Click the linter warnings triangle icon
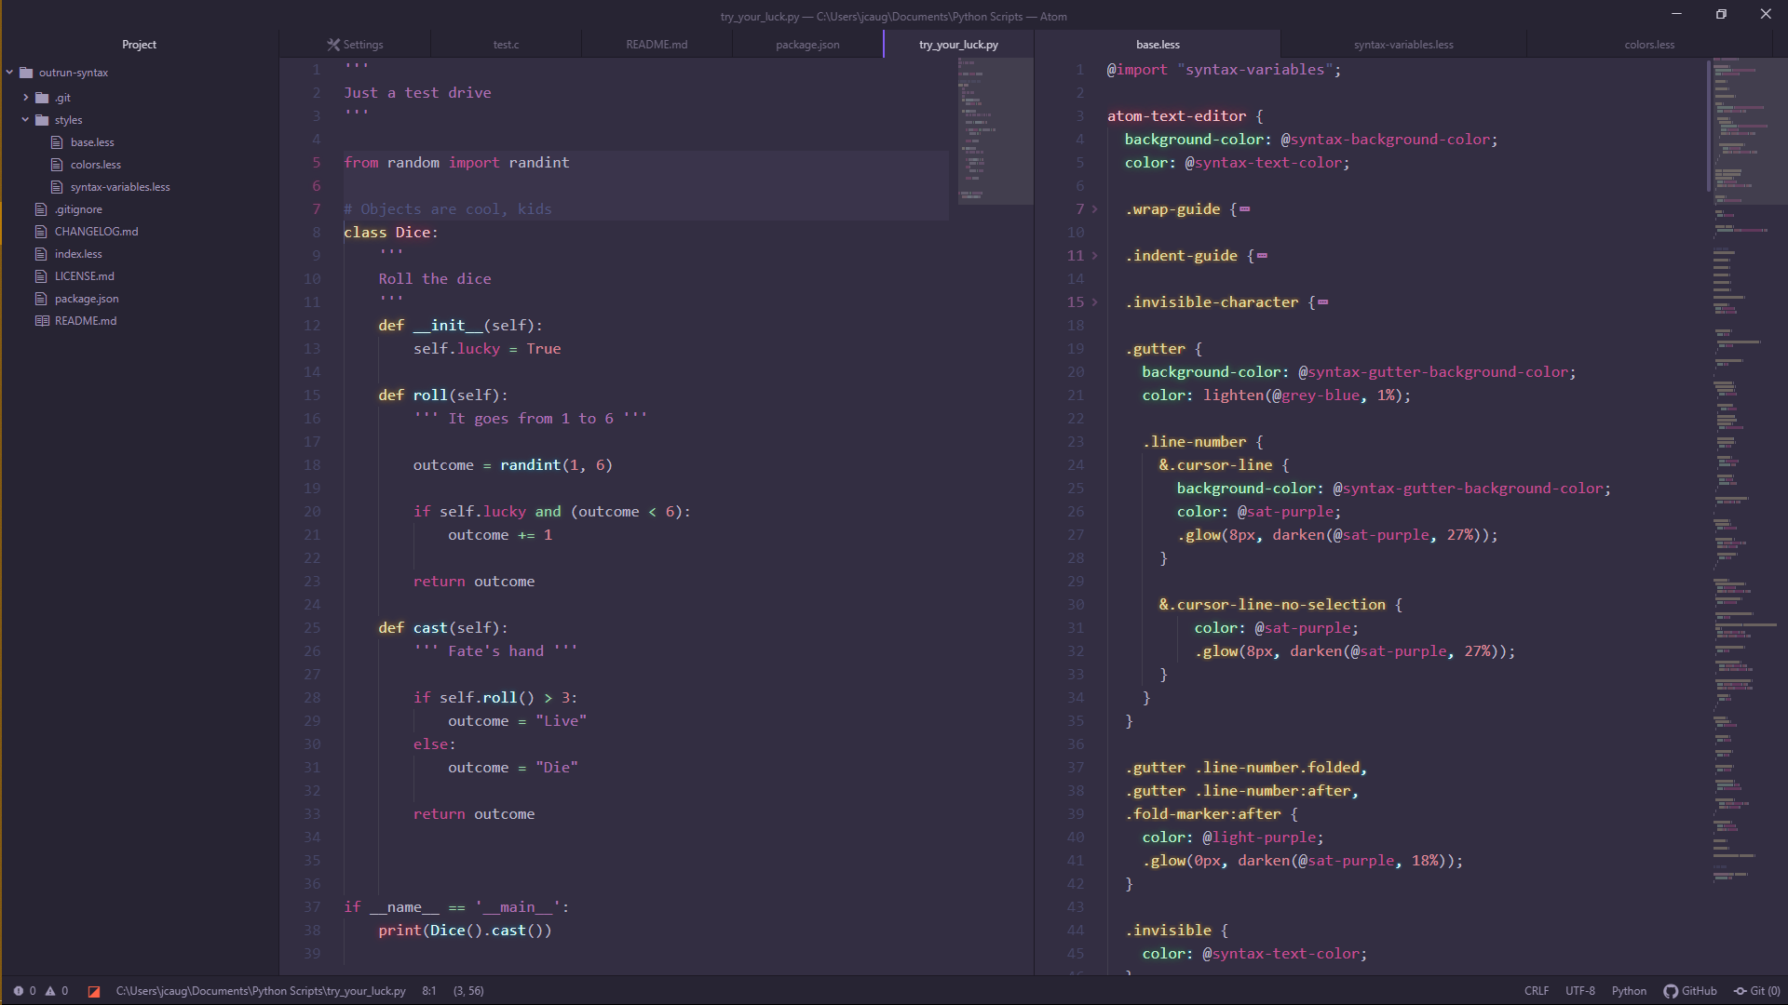The height and width of the screenshot is (1005, 1788). 50,991
